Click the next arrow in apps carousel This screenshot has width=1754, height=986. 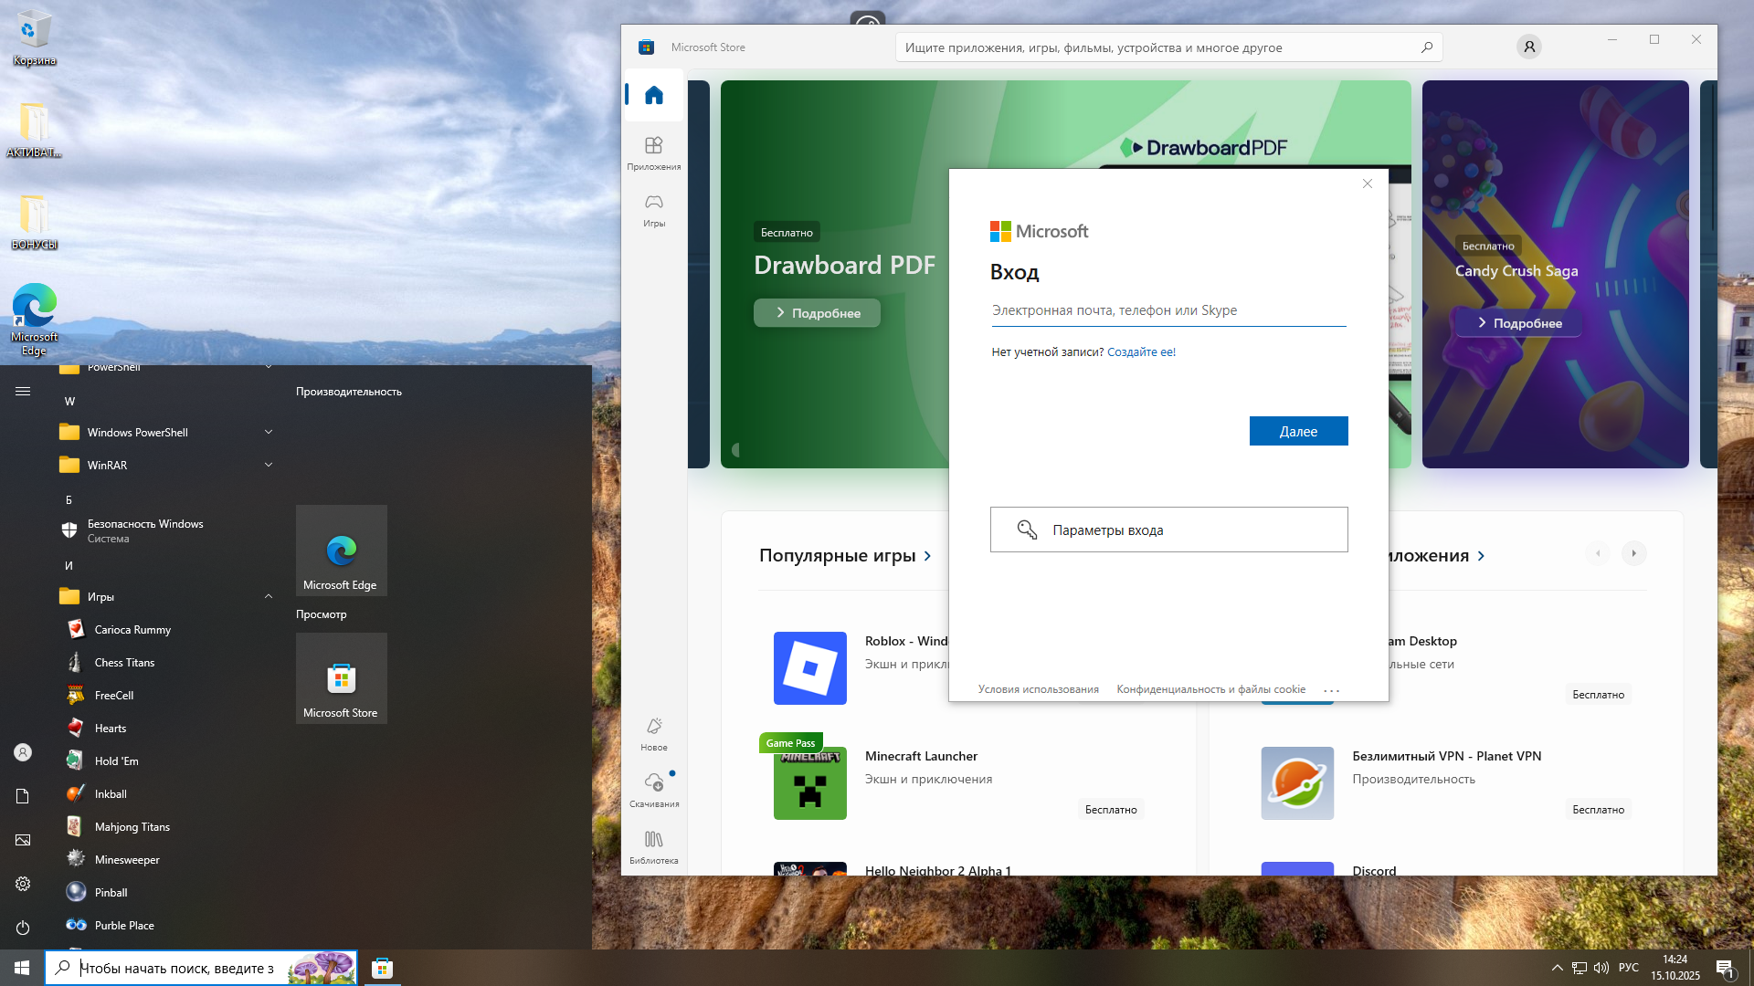pos(1633,553)
